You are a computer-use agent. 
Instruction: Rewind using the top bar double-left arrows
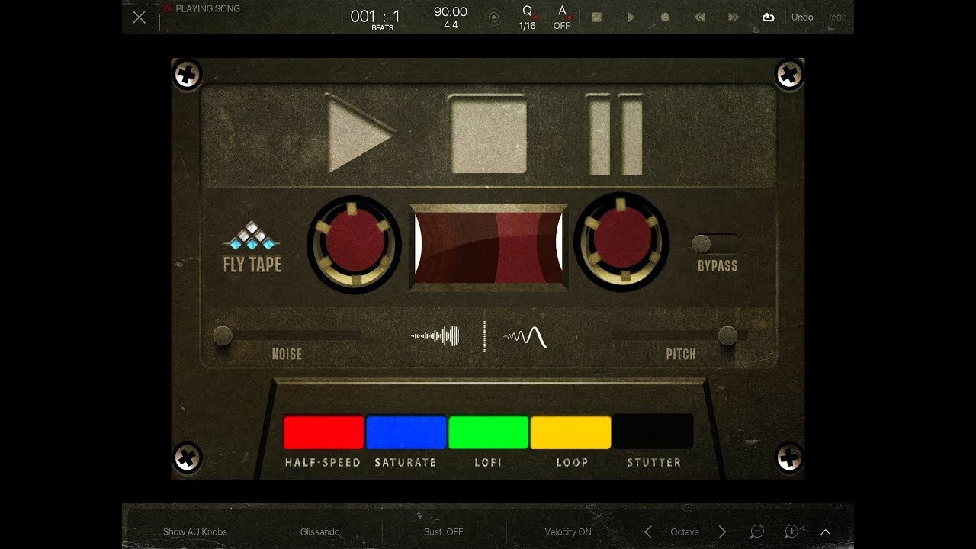click(x=699, y=17)
